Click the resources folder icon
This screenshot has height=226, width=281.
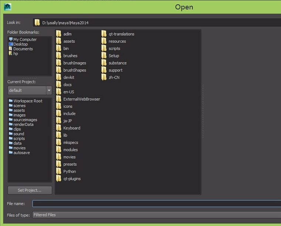[x=104, y=41]
